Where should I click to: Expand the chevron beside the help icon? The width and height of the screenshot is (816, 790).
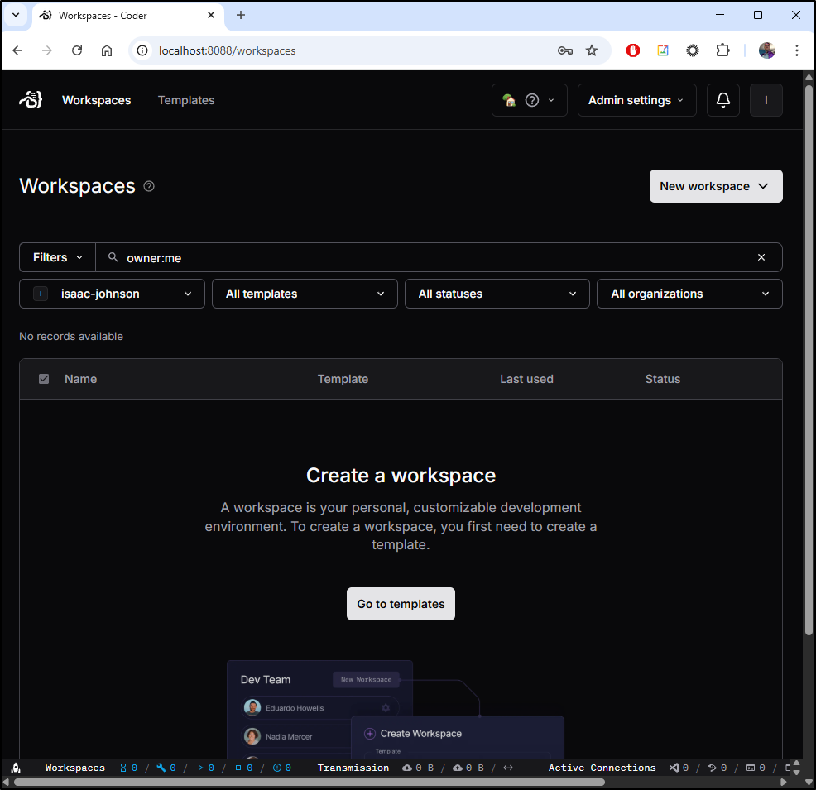click(x=551, y=100)
